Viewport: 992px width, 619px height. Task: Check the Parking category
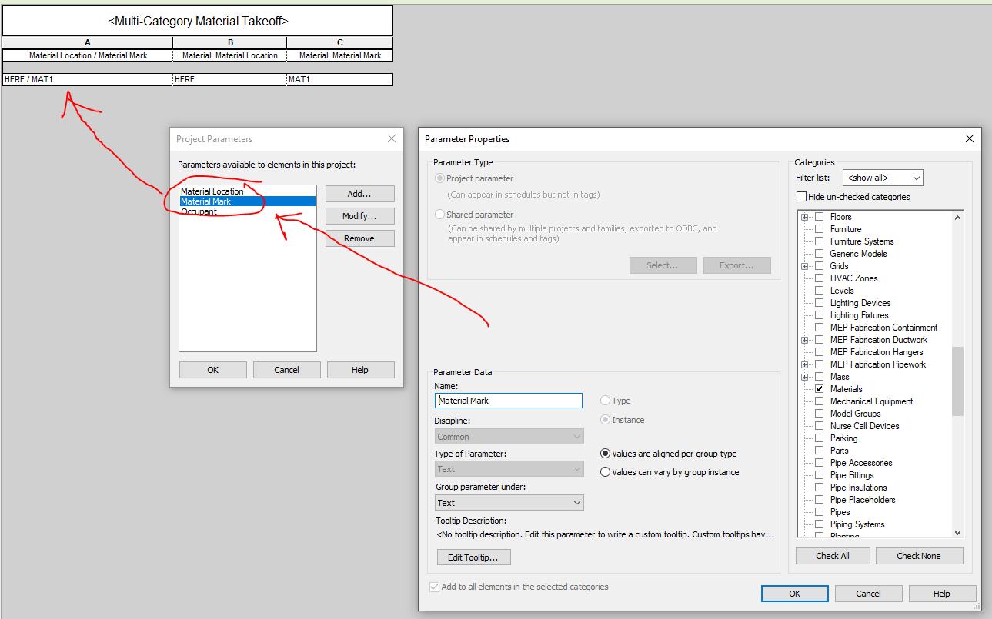click(x=819, y=438)
